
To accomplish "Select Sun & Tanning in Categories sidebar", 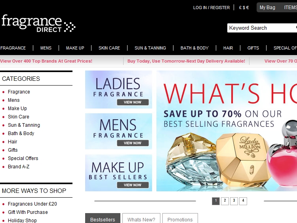I will click(x=24, y=125).
